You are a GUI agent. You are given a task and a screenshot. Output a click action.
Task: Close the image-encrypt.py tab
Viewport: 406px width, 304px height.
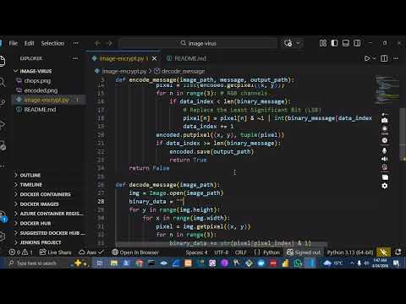tap(154, 58)
